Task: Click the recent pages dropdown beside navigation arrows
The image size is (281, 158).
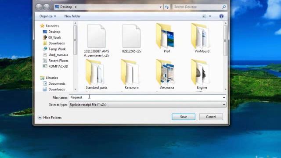Action: pyautogui.click(x=52, y=7)
